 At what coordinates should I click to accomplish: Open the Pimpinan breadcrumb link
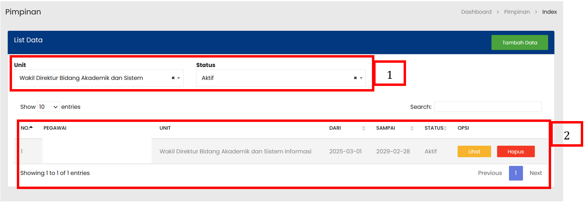tap(517, 12)
